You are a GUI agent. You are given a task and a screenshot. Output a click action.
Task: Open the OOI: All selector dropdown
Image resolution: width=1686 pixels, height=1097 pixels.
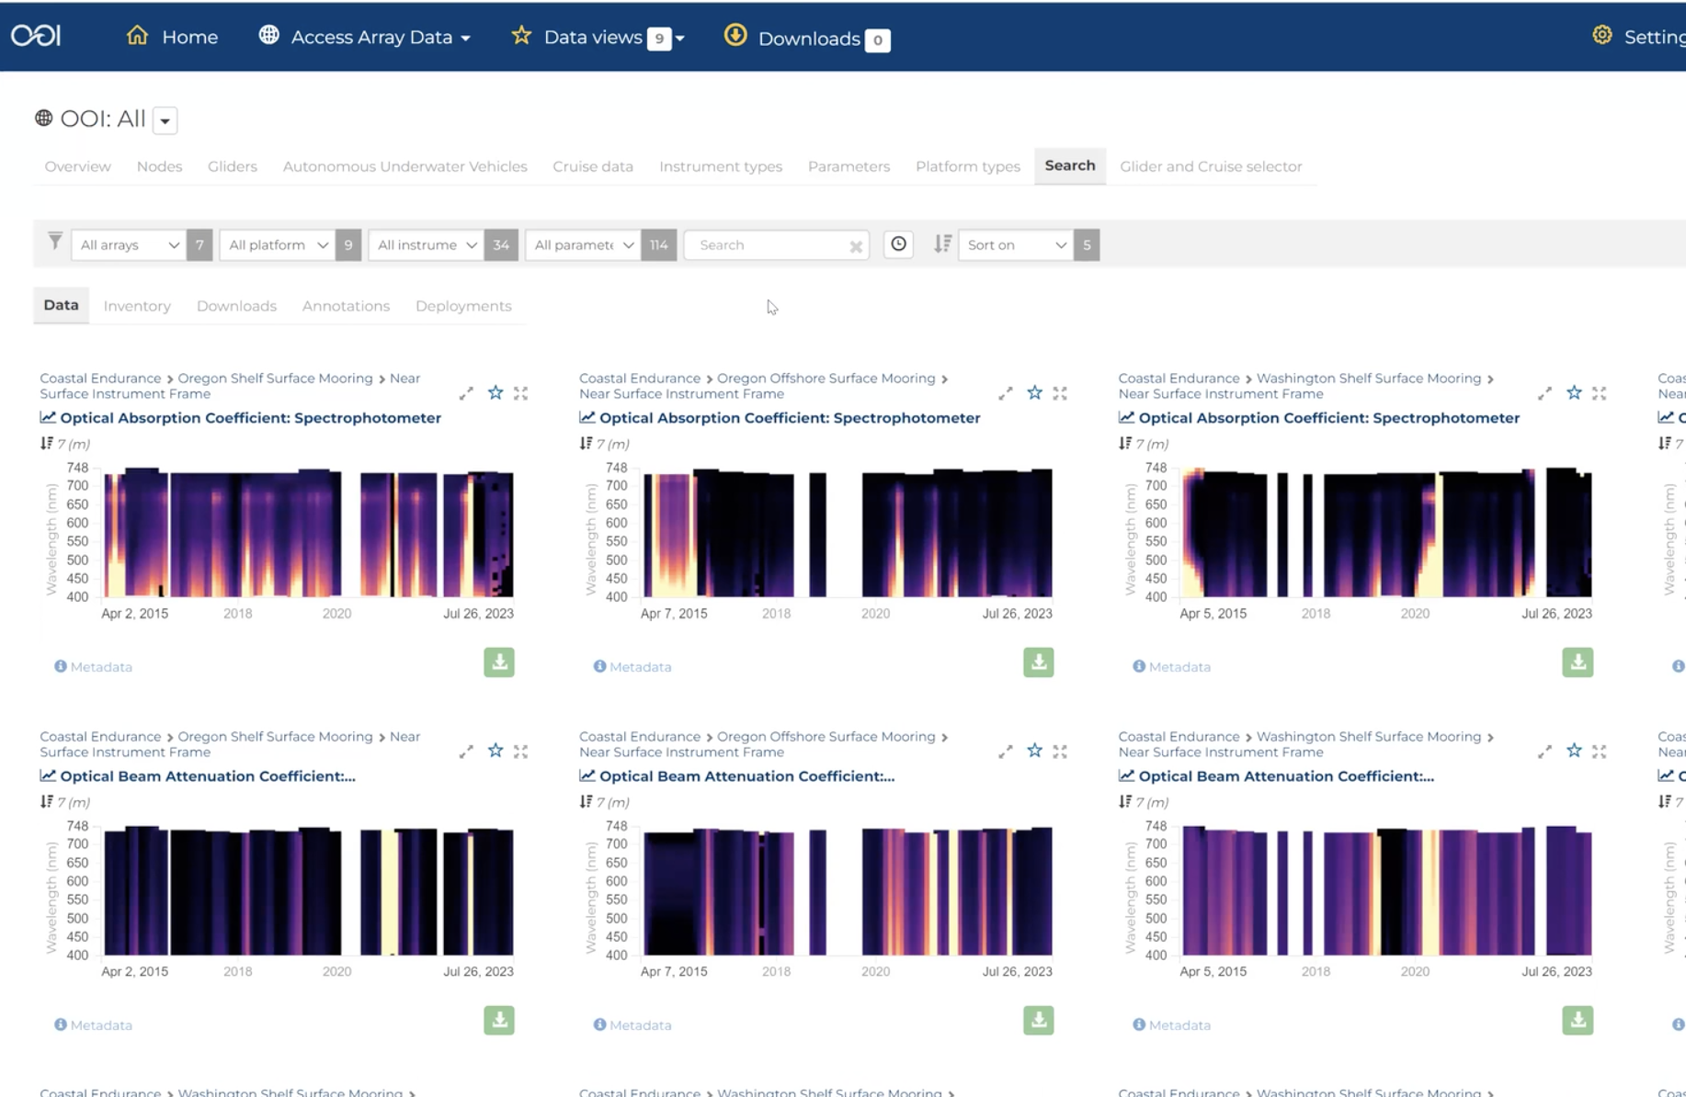coord(165,120)
